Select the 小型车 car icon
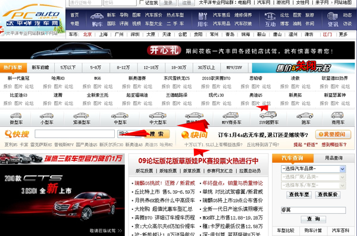Viewport: 357px width, 236px height. click(x=46, y=115)
